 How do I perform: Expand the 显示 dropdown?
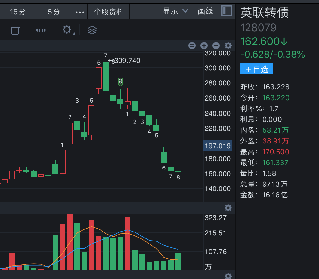click(x=175, y=11)
